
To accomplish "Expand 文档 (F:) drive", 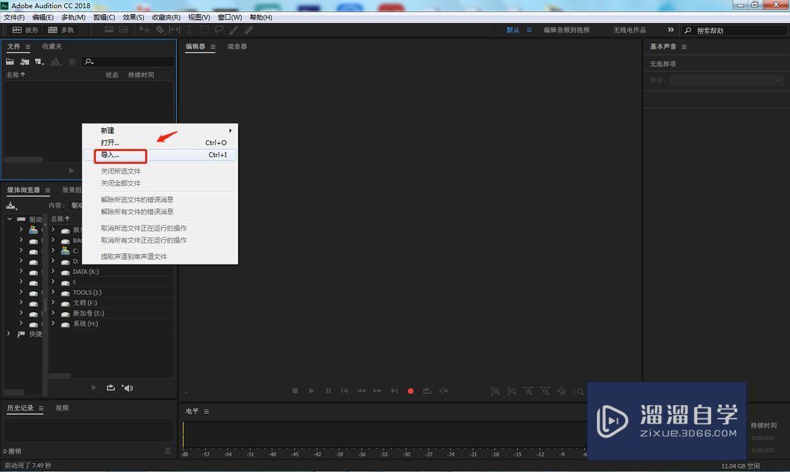I will click(x=53, y=303).
